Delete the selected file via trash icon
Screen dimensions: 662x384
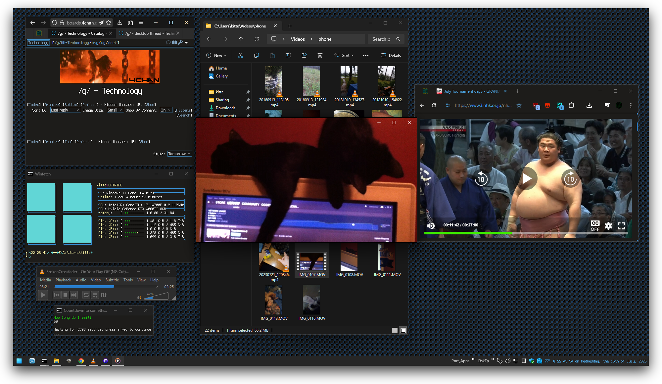(x=320, y=55)
